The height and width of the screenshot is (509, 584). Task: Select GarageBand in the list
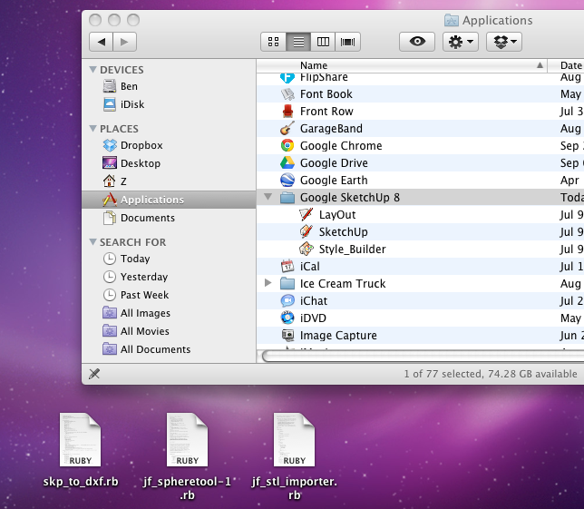click(x=420, y=129)
